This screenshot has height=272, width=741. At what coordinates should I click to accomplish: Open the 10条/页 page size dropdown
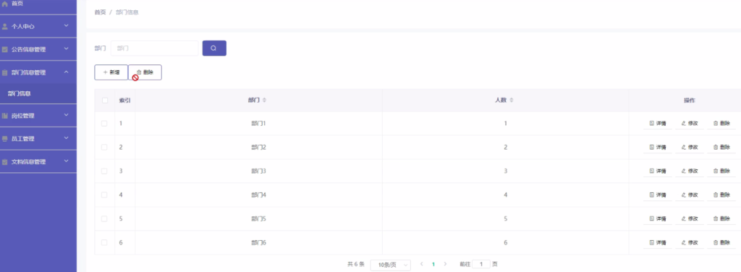(x=390, y=265)
